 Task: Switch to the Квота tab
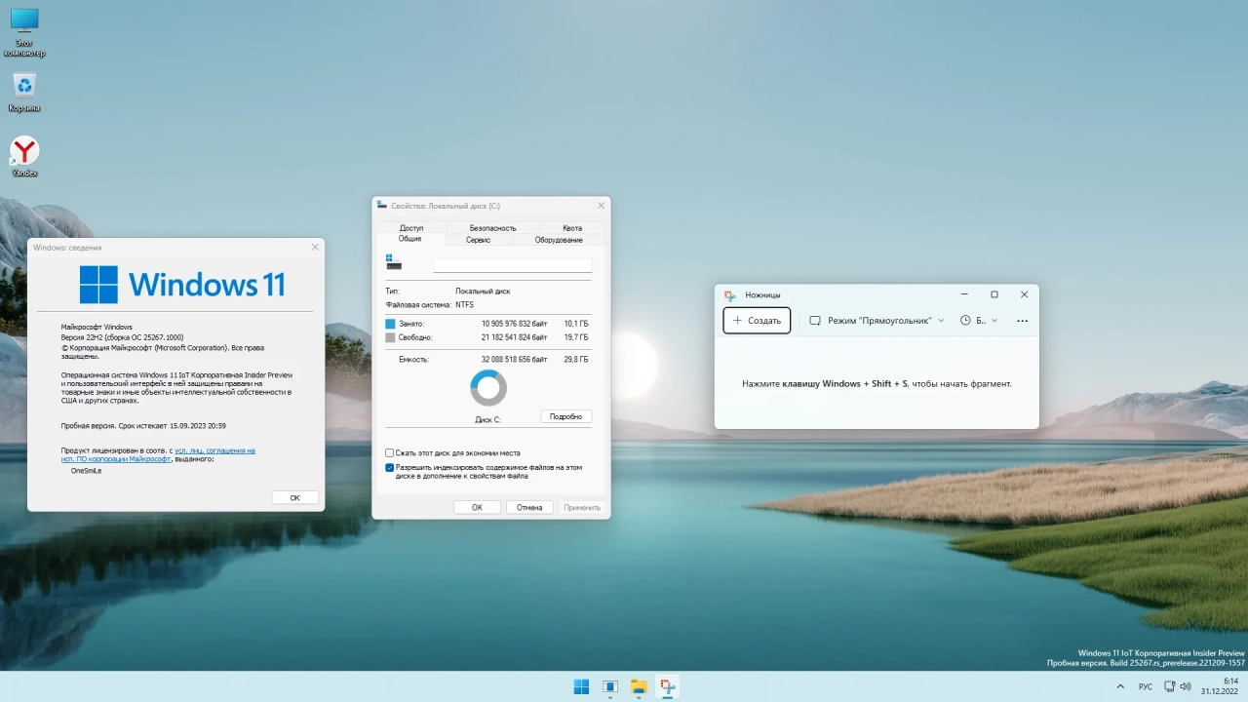[x=572, y=228]
